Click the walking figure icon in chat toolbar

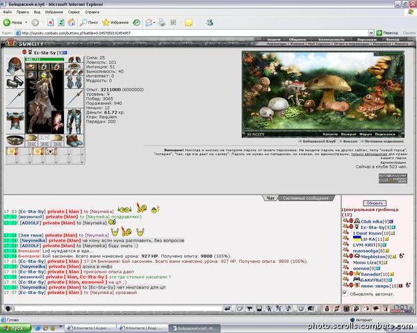click(x=269, y=309)
